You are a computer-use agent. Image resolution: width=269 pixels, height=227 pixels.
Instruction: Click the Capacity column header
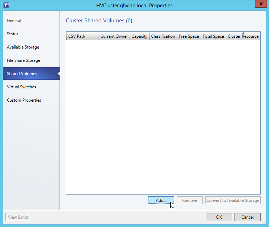pos(139,36)
